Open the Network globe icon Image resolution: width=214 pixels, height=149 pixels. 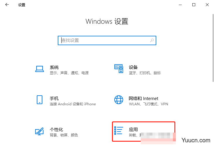[x=119, y=100]
